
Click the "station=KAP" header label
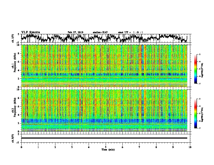[x=100, y=32]
